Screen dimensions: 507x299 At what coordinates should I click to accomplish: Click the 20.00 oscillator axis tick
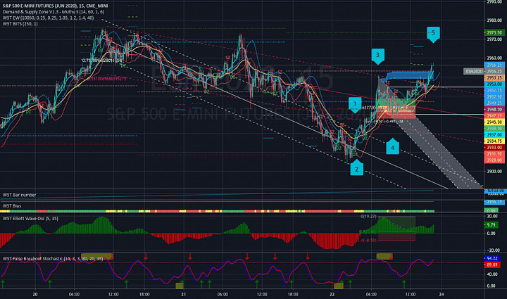click(492, 216)
